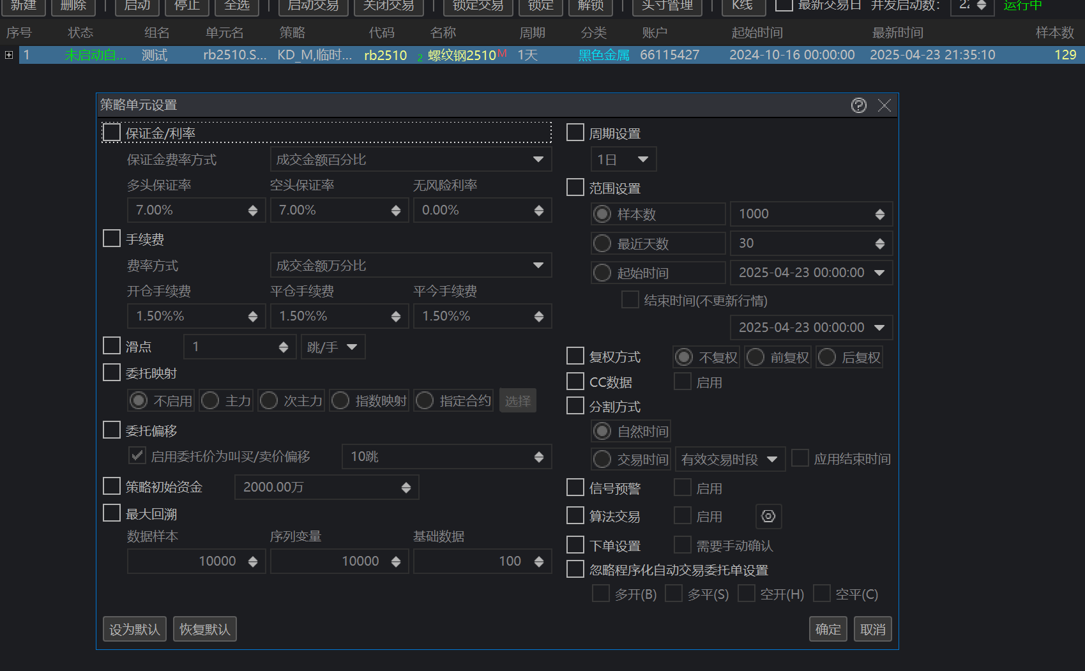Adjust the 滑点 value spinner
This screenshot has height=671, width=1085.
click(283, 347)
